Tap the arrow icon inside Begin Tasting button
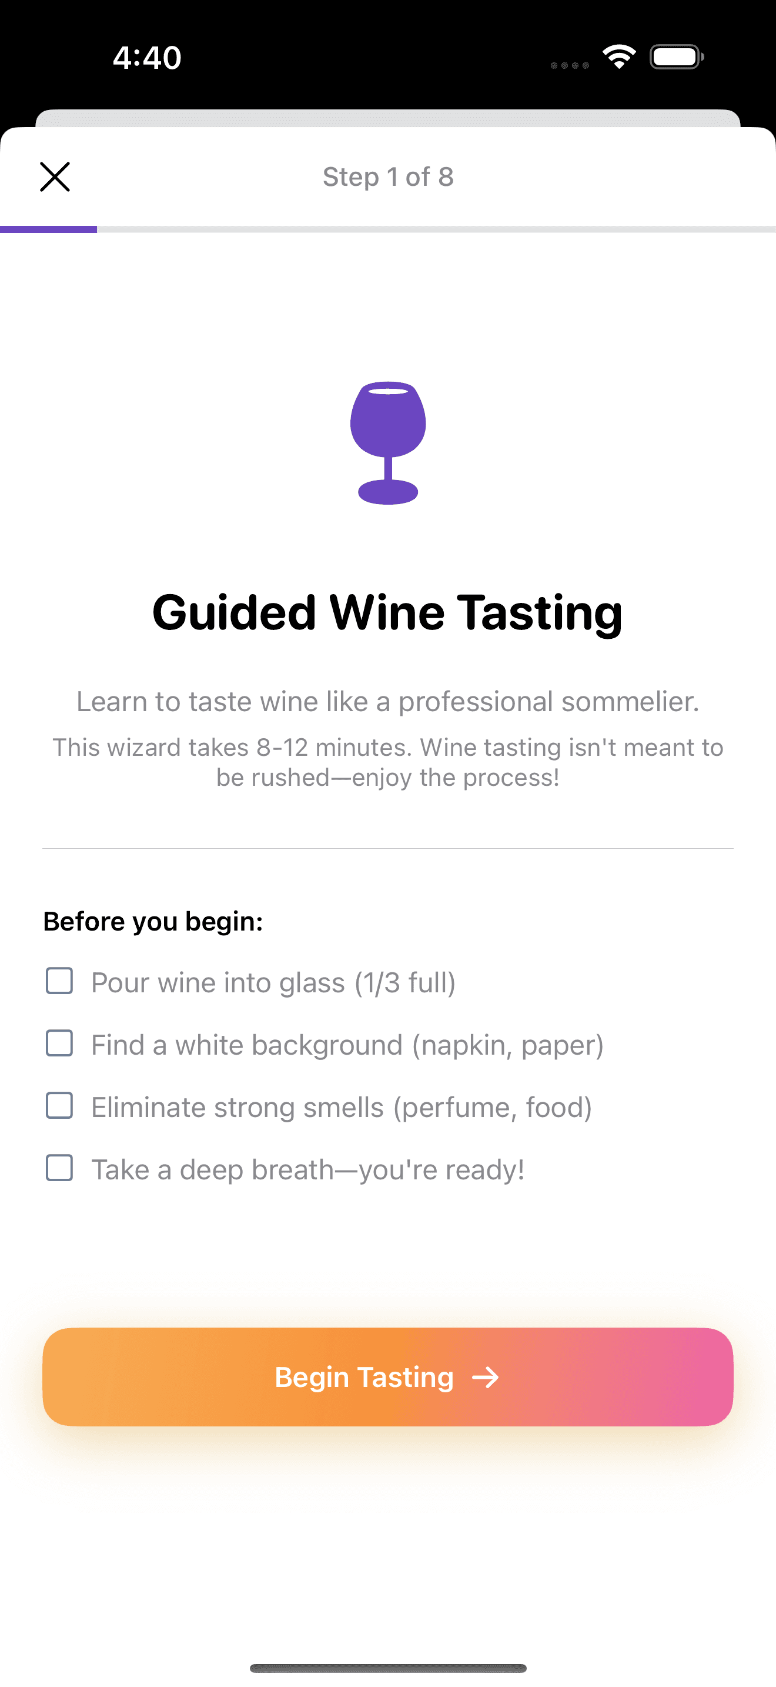The height and width of the screenshot is (1687, 776). click(x=486, y=1377)
